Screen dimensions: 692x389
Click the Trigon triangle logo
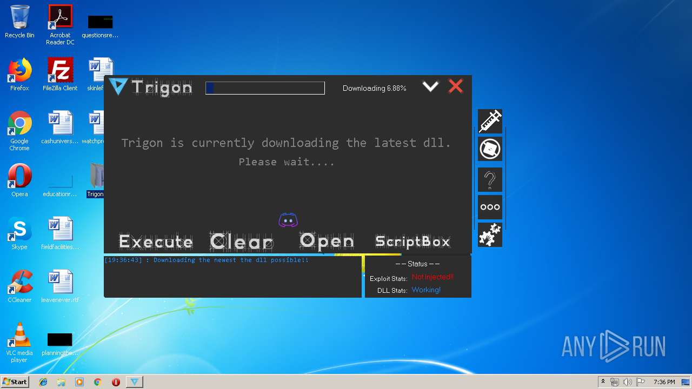point(118,86)
